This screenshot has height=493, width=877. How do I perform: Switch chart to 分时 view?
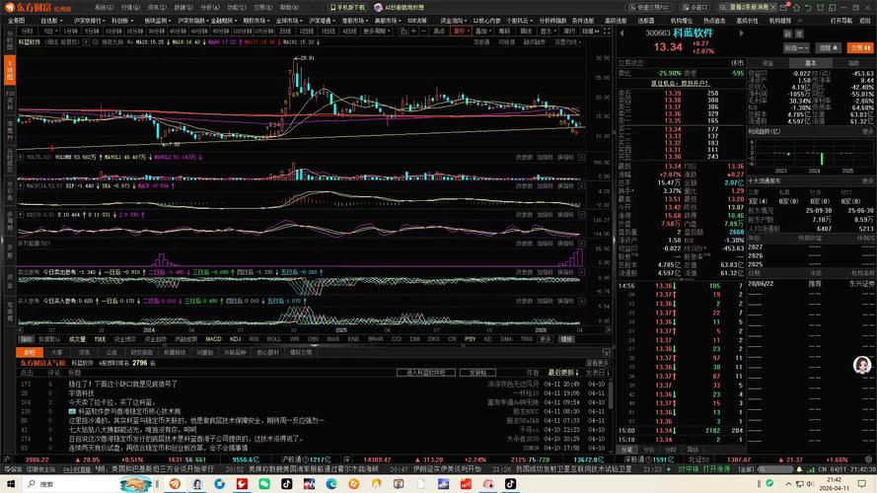click(x=27, y=32)
